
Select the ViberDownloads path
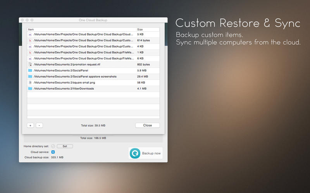[x=64, y=89]
